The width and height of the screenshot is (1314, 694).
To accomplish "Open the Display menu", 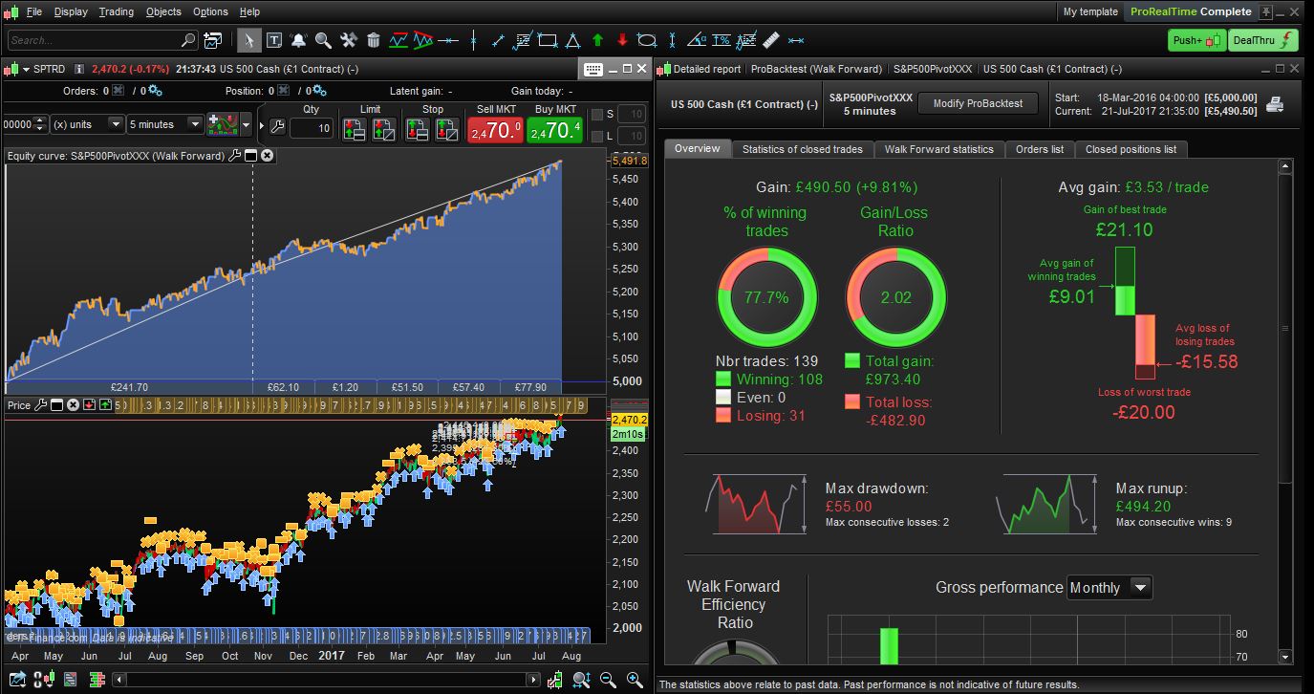I will coord(71,11).
